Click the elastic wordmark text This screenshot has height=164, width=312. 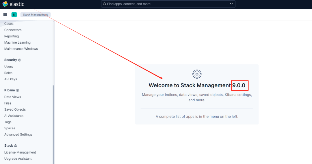click(x=17, y=4)
